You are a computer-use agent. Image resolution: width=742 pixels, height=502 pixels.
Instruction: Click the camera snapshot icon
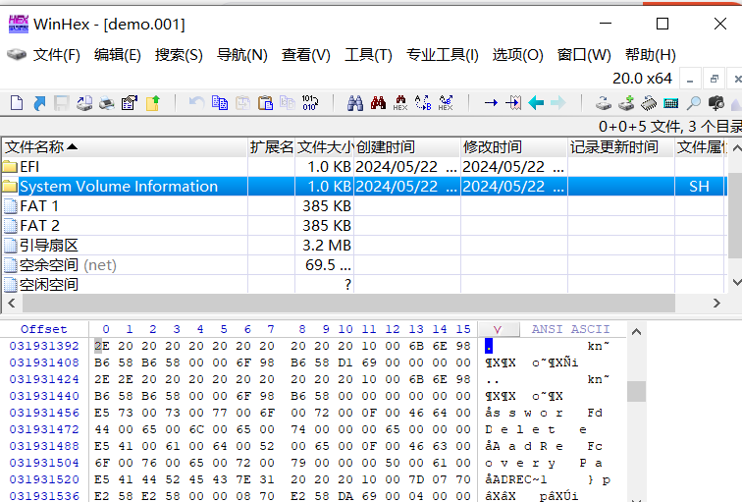coord(715,103)
